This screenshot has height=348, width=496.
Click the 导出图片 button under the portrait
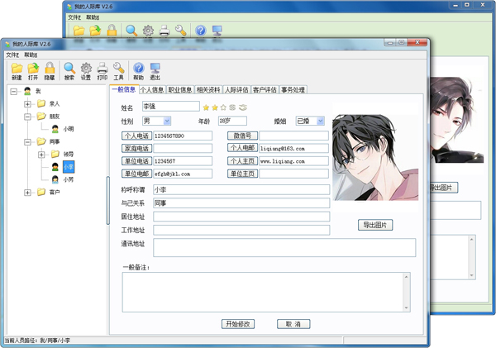[x=377, y=225]
